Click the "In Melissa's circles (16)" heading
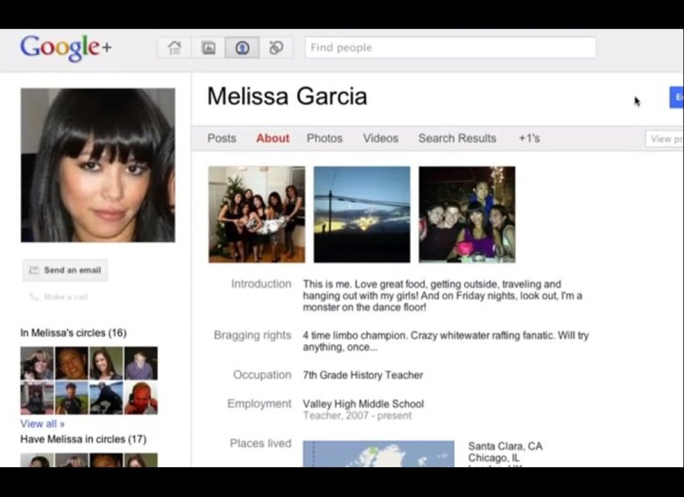This screenshot has height=497, width=684. coord(73,333)
